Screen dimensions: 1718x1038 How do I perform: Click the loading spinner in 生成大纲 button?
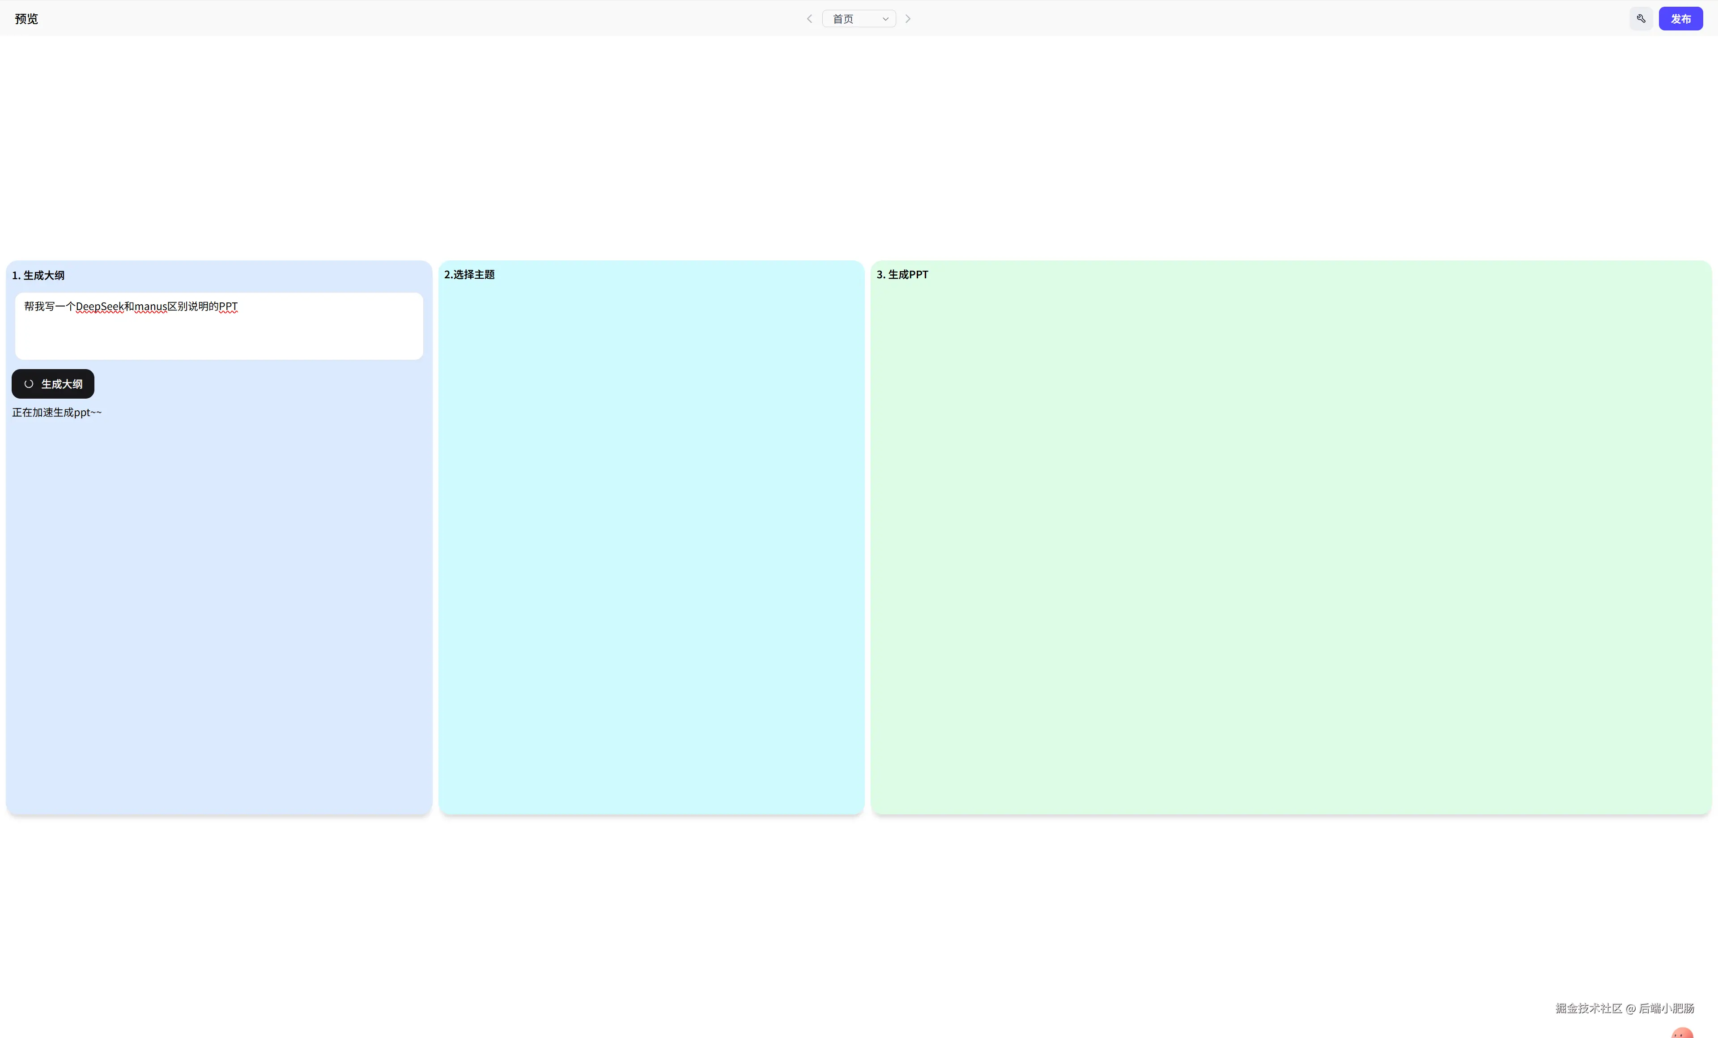pos(29,384)
